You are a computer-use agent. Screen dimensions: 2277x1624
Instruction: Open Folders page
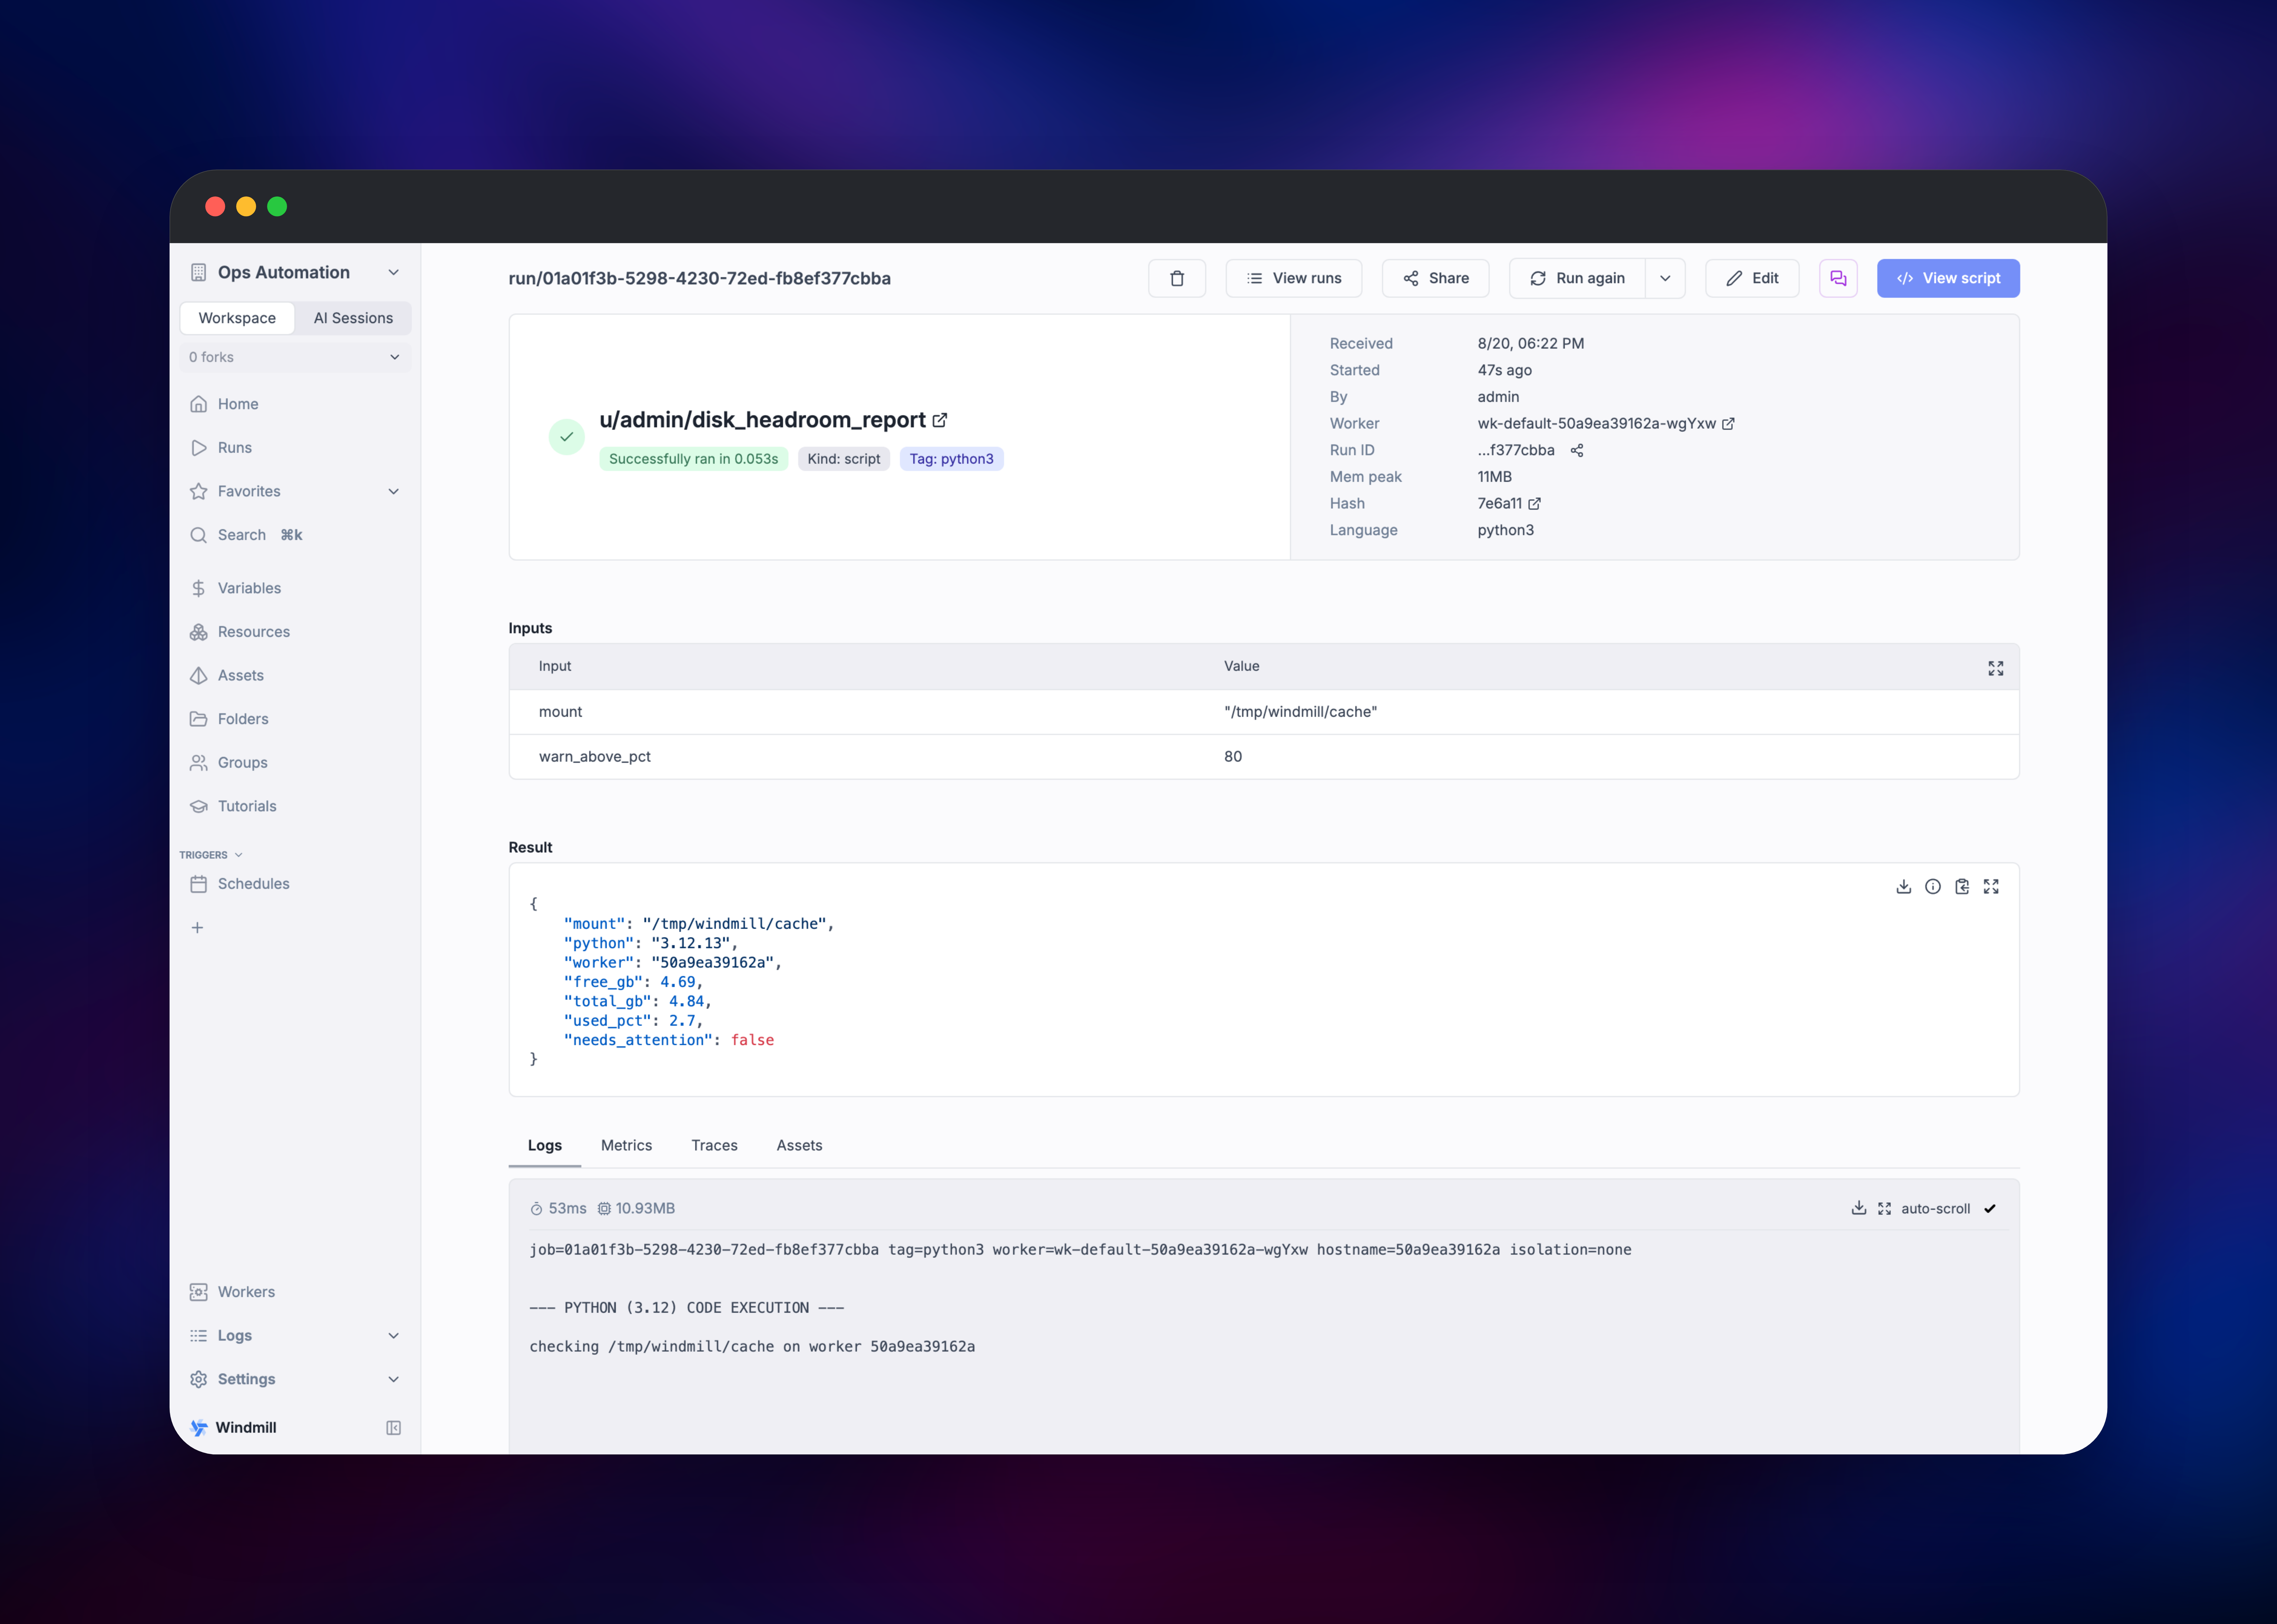click(x=295, y=719)
